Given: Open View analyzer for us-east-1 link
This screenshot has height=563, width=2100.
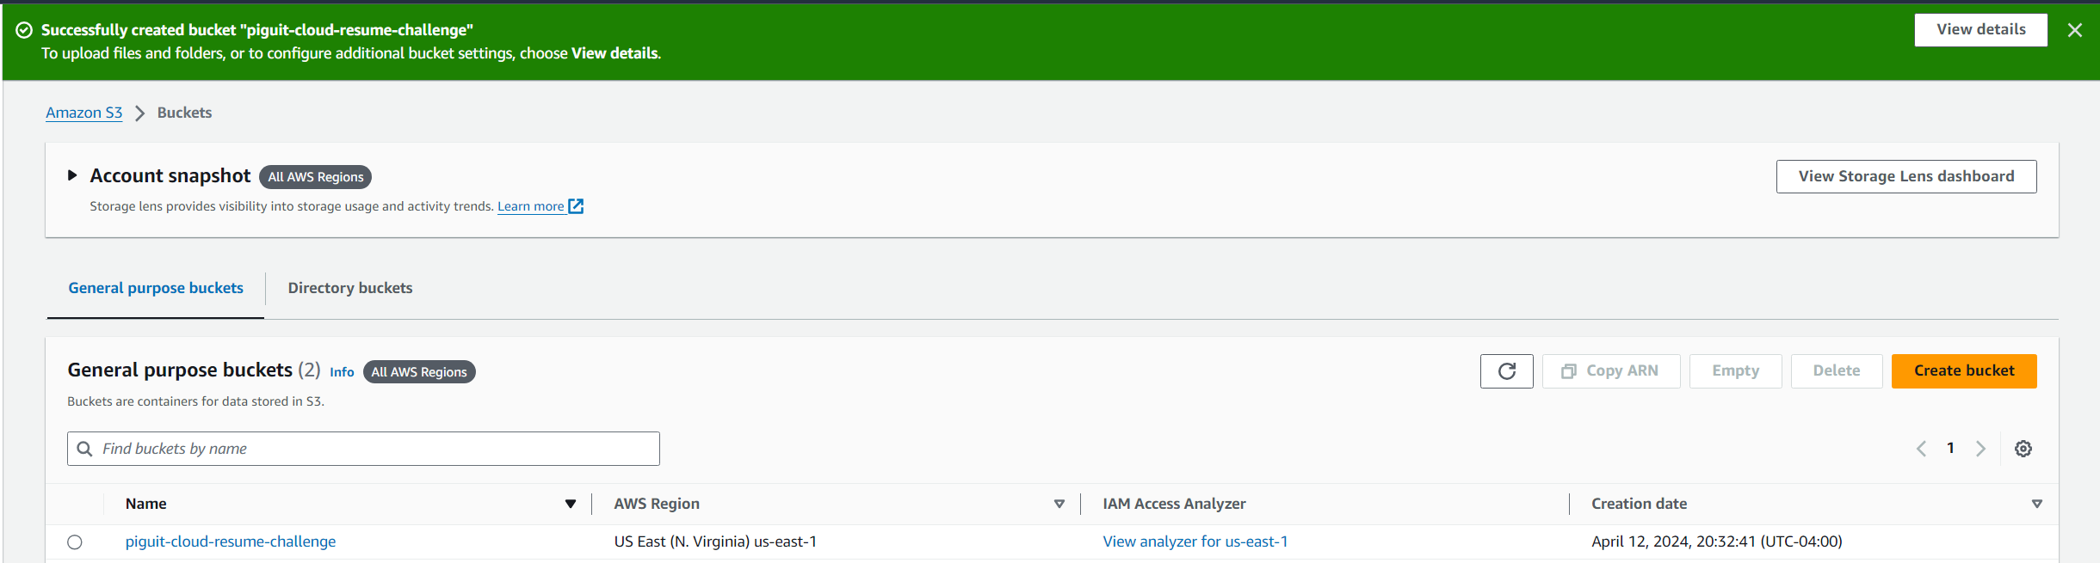Looking at the screenshot, I should tap(1195, 542).
